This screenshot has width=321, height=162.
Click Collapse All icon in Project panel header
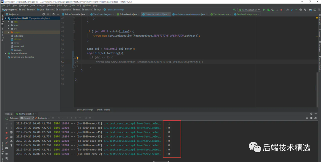click(x=48, y=14)
